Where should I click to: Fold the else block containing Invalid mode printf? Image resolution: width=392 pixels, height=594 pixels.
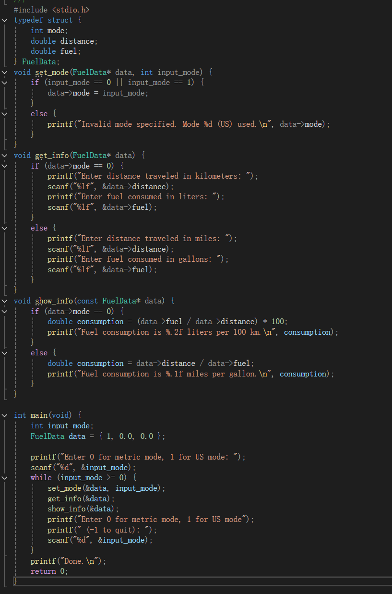4,114
